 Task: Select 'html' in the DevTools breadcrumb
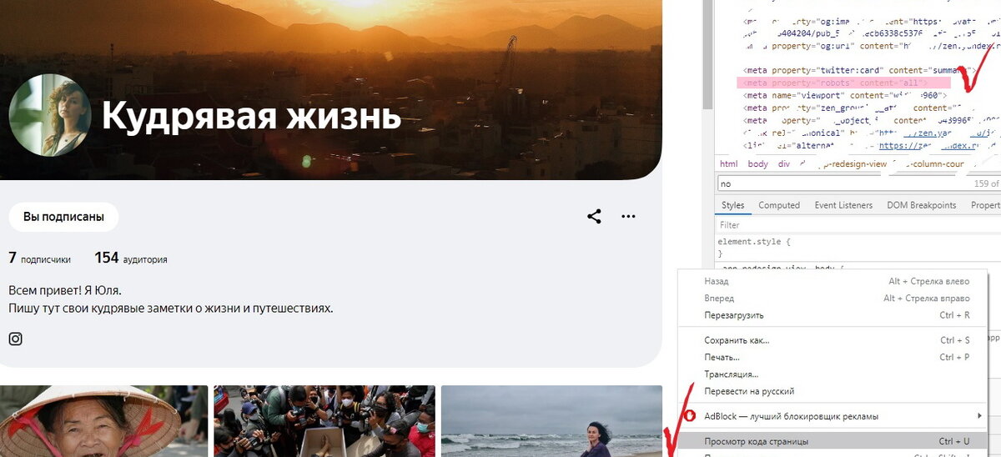728,164
